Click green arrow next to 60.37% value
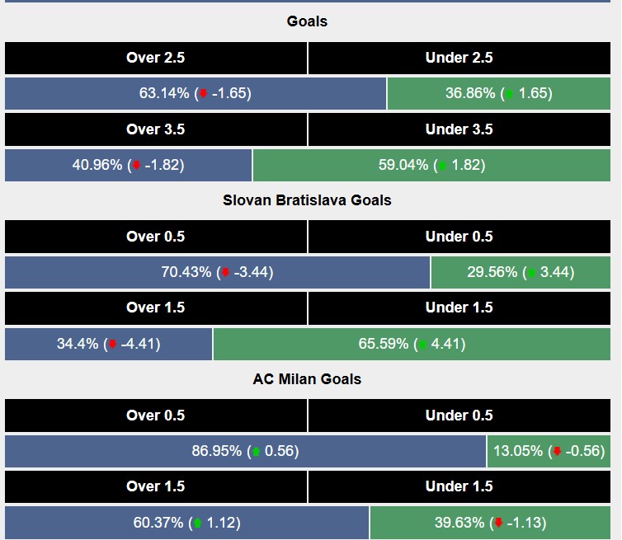Viewport: 622px width, 540px height. point(197,523)
